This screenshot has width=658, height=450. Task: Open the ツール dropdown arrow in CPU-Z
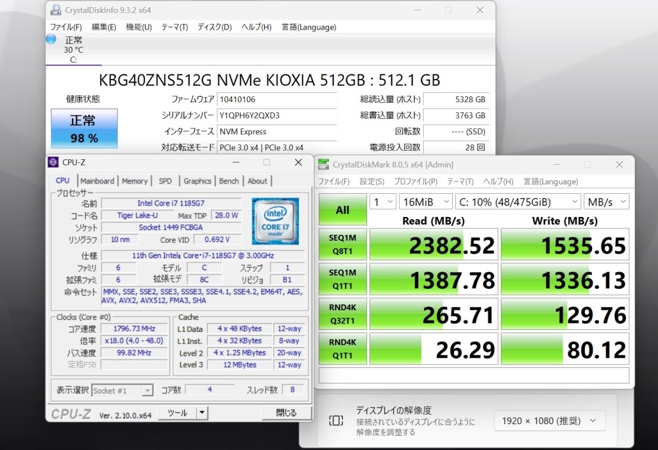(x=202, y=413)
